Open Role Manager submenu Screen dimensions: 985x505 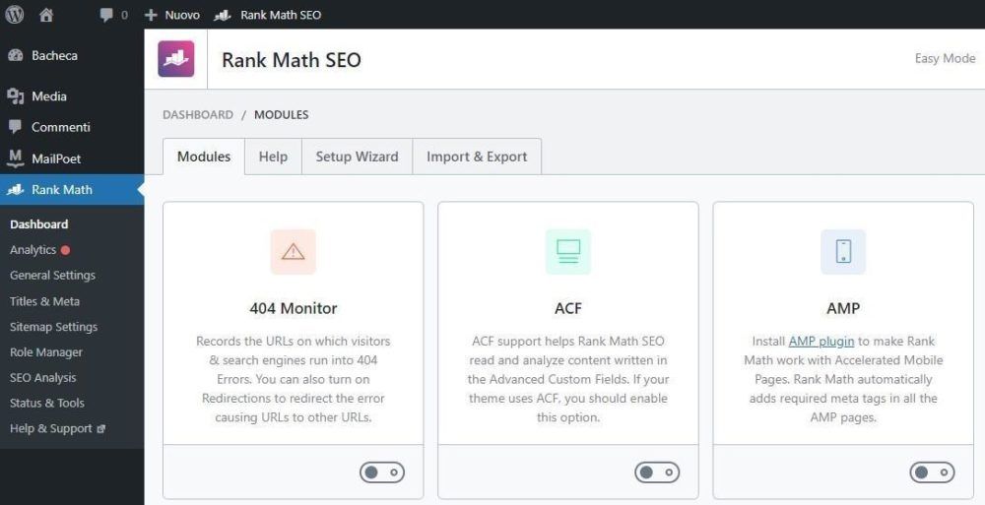click(46, 352)
